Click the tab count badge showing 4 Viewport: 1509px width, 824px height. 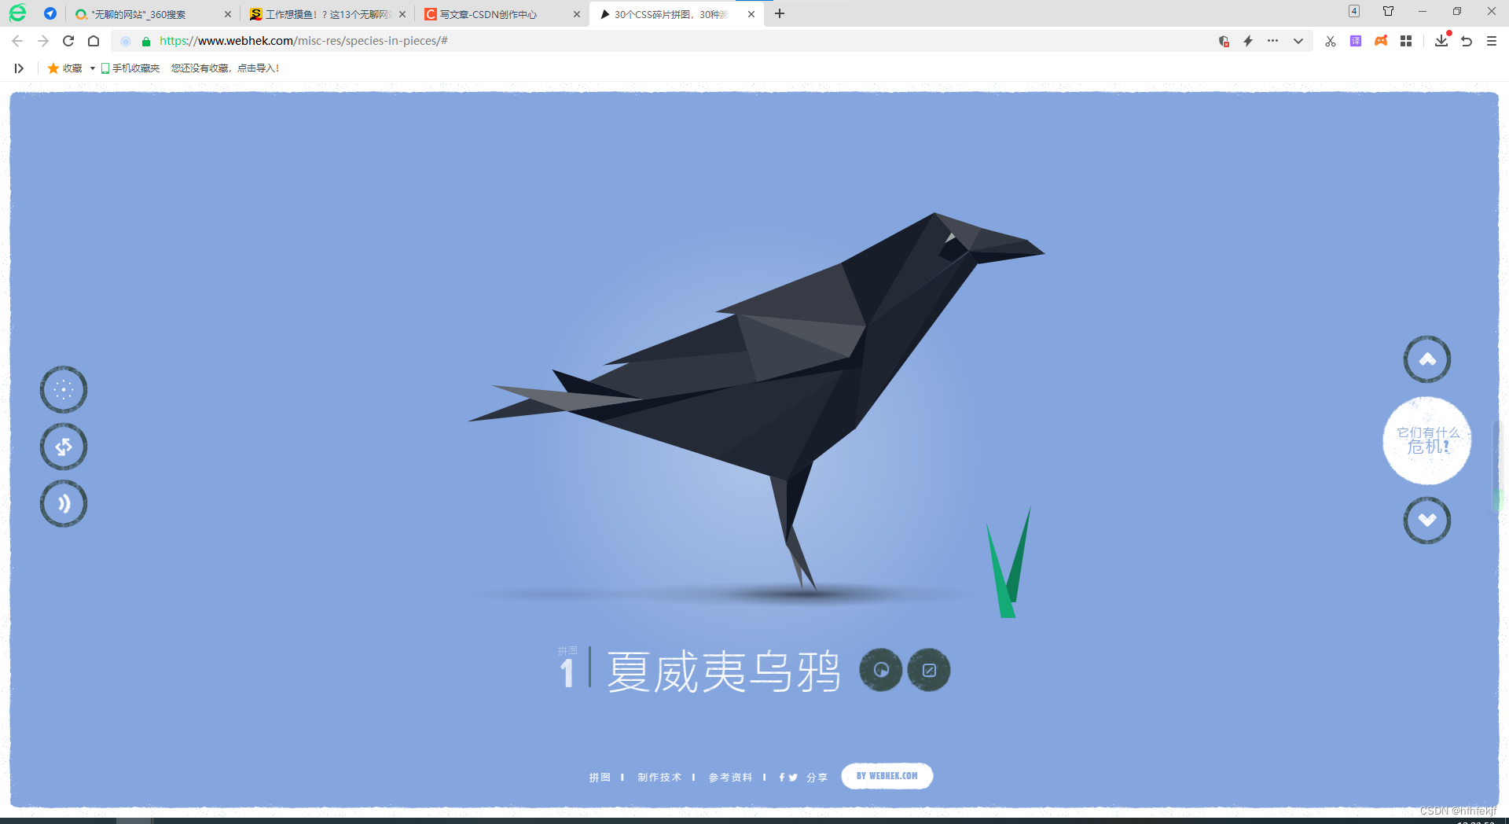tap(1354, 11)
